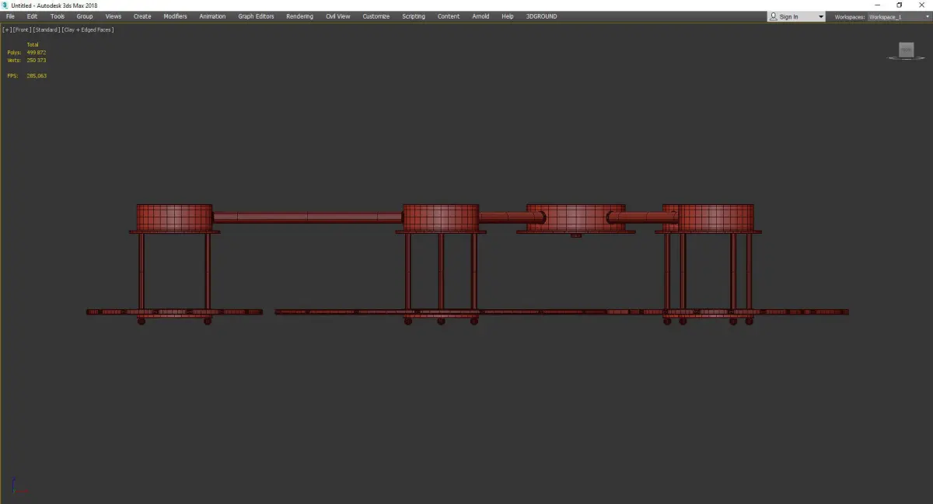
Task: Click the FPS value 285,063
Action: (37, 76)
